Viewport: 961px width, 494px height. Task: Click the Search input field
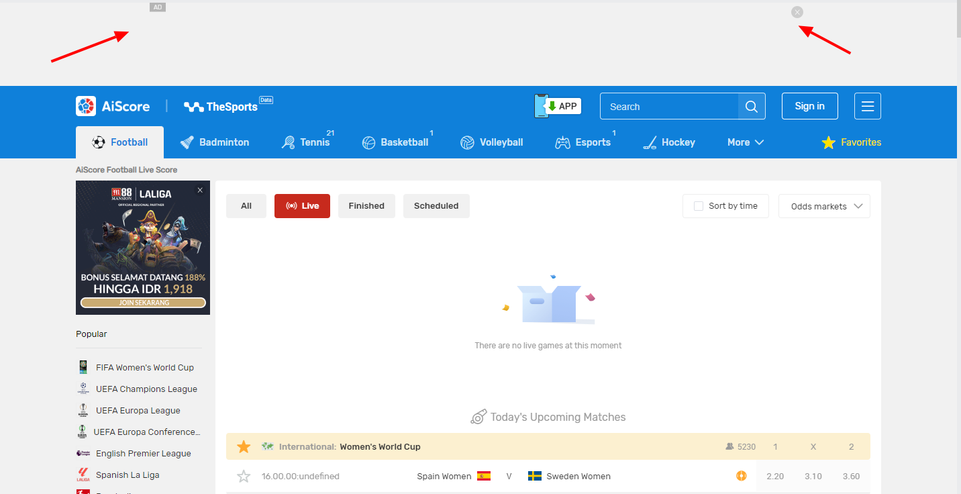pyautogui.click(x=668, y=107)
